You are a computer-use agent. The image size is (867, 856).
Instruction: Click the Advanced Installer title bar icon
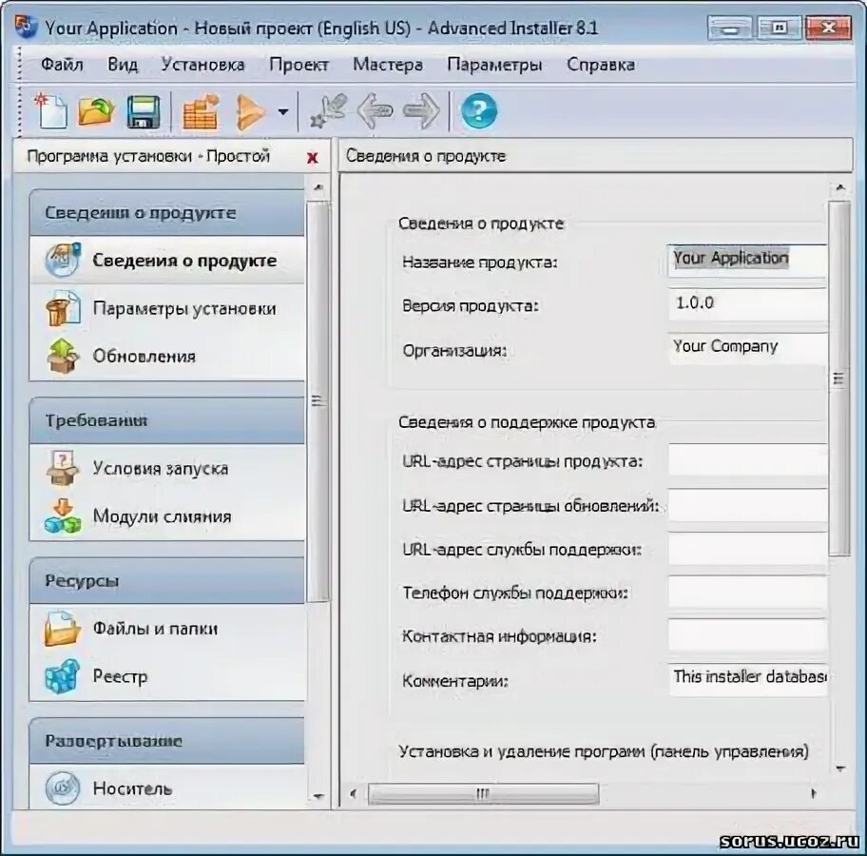(x=26, y=27)
